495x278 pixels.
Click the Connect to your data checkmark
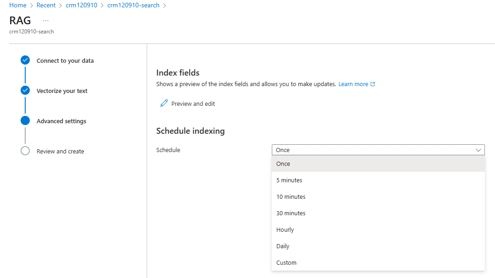click(25, 60)
